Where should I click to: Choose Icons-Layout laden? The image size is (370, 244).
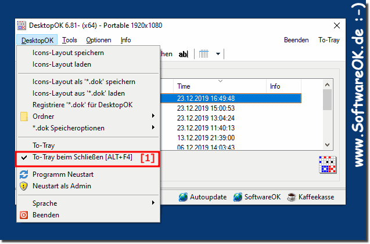[x=62, y=64]
